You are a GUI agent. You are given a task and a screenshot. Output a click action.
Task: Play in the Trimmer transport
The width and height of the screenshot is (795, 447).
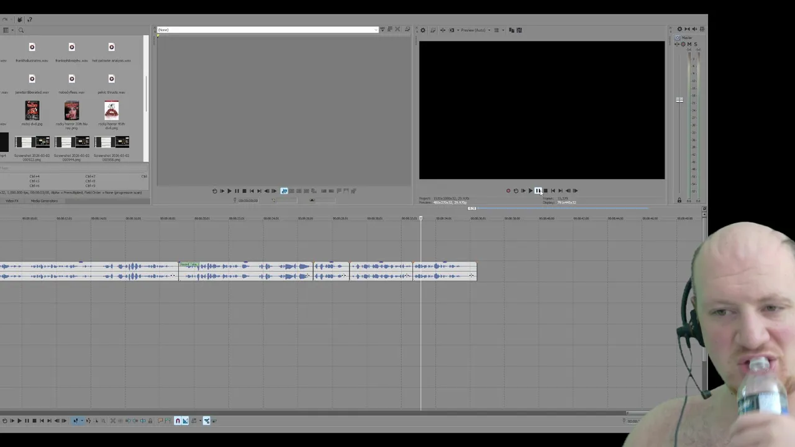tap(229, 191)
